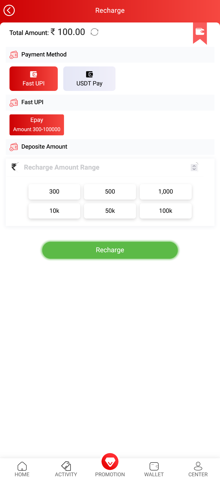Screen dimensions: 220x479
Task: Pick the 500 preset amount
Action: click(x=110, y=192)
